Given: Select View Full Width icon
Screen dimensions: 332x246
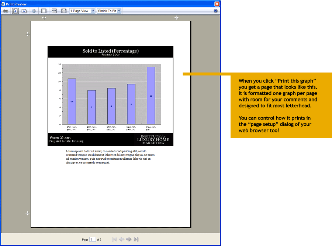Looking at the screenshot, I should 54,11.
